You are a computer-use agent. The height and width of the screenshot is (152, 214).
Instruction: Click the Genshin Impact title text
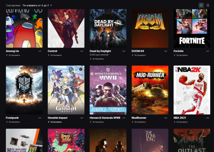click(x=58, y=118)
